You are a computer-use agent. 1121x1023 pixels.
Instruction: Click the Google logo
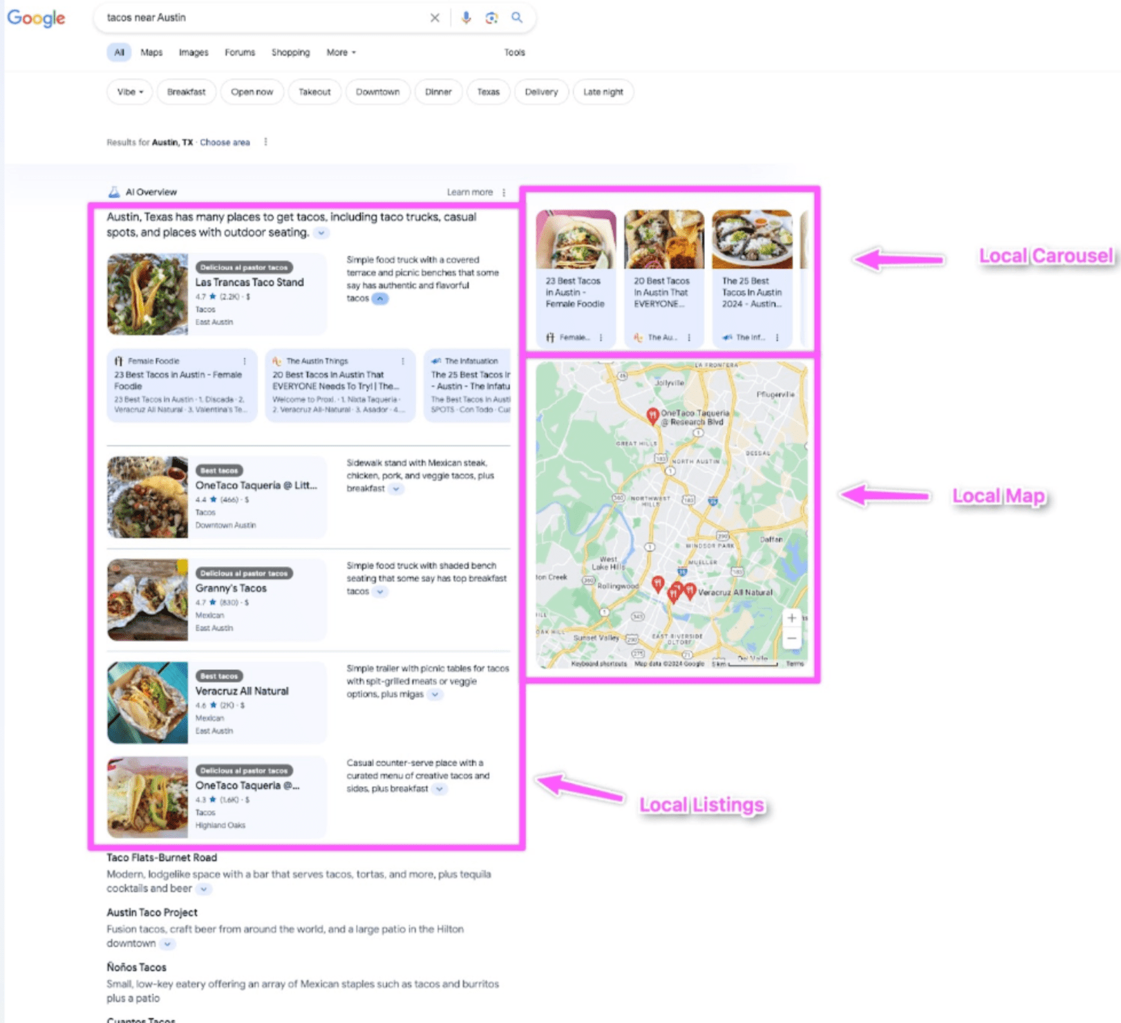36,18
